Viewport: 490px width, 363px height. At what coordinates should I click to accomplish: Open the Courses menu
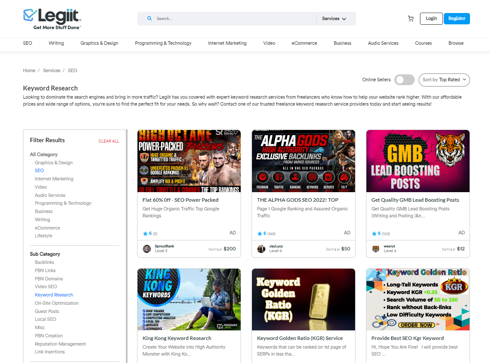(x=423, y=43)
